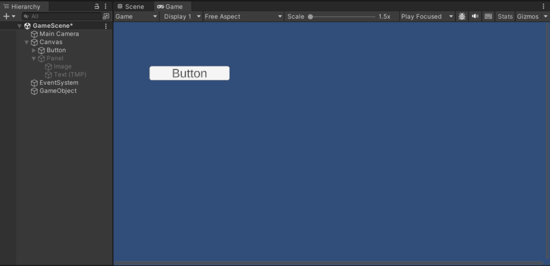Toggle the Stats overlay button
The height and width of the screenshot is (266, 550).
[x=505, y=17]
